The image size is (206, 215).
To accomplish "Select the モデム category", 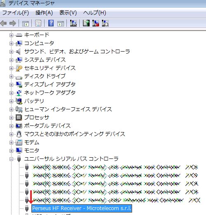I will coord(32,142).
